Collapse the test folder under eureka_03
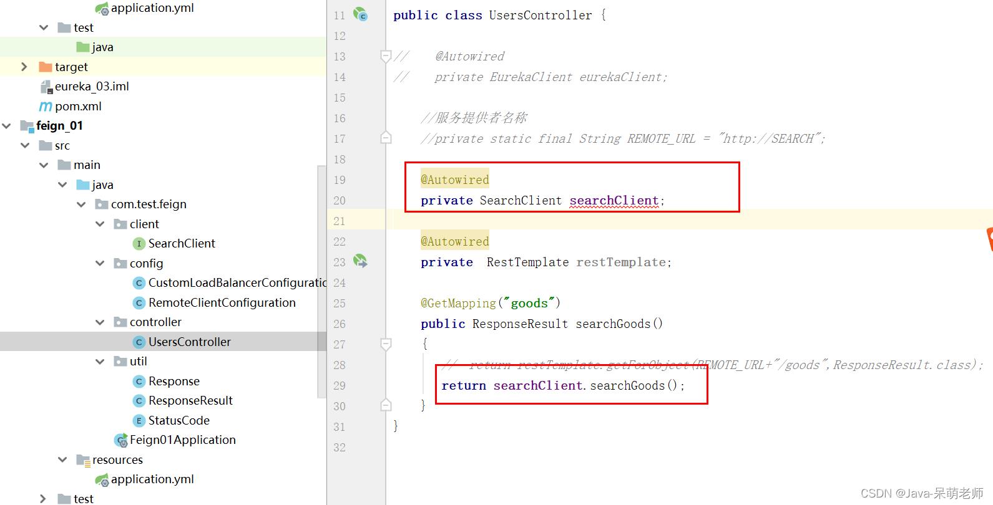The image size is (993, 505). pyautogui.click(x=44, y=27)
